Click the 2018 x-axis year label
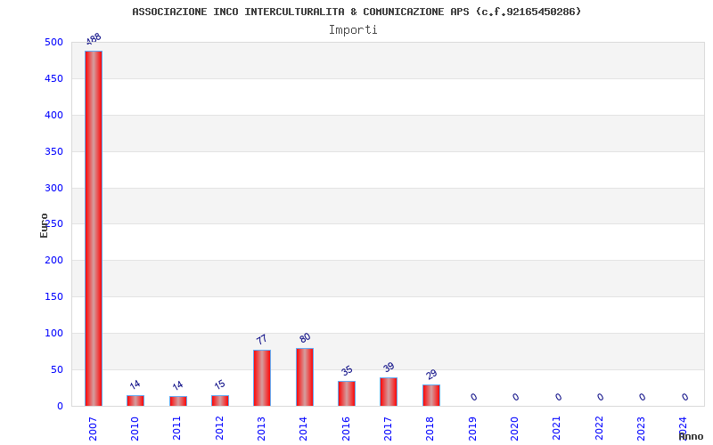 tap(430, 429)
